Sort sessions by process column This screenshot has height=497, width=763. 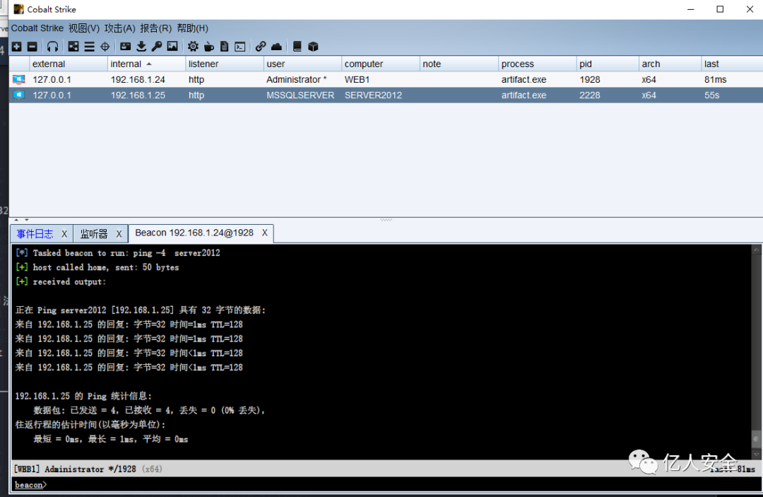(x=537, y=64)
